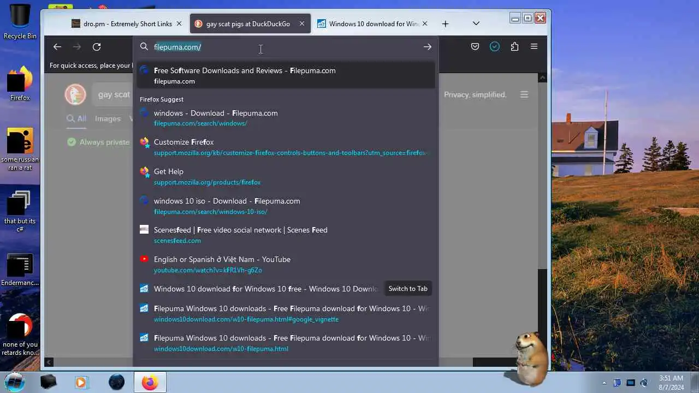
Task: Click the blue monitor tray icon
Action: 631,383
